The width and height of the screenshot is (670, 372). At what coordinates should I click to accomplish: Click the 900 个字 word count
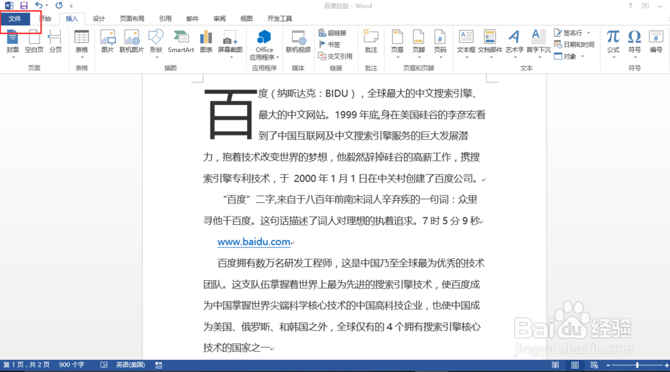[x=72, y=365]
